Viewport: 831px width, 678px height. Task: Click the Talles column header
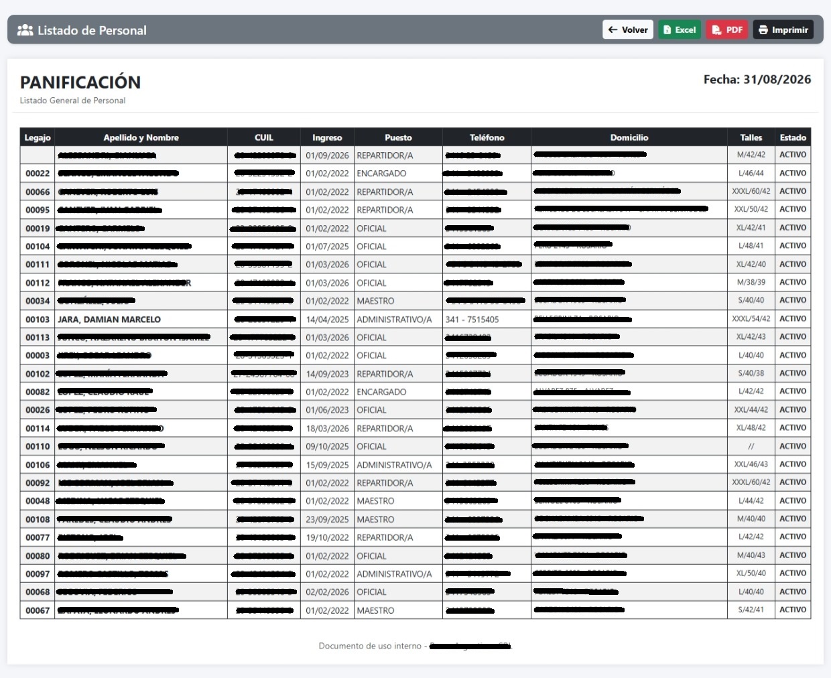751,137
